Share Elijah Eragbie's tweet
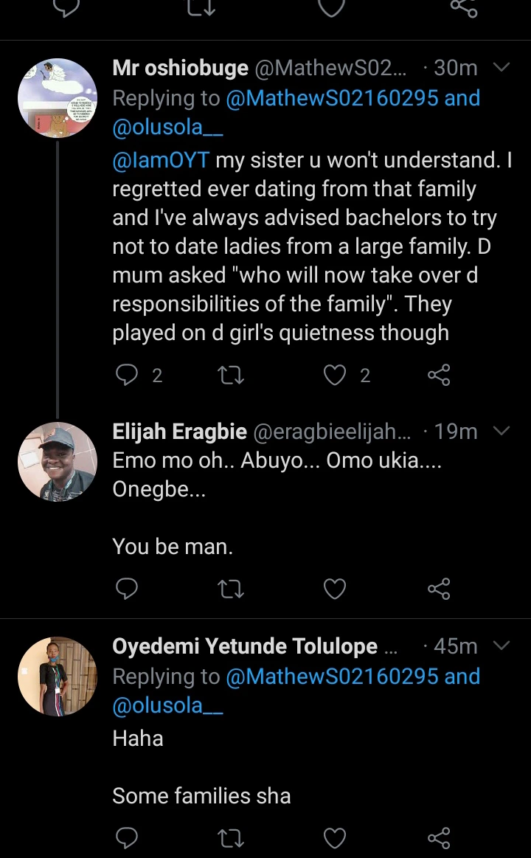The width and height of the screenshot is (531, 858). coord(439,588)
